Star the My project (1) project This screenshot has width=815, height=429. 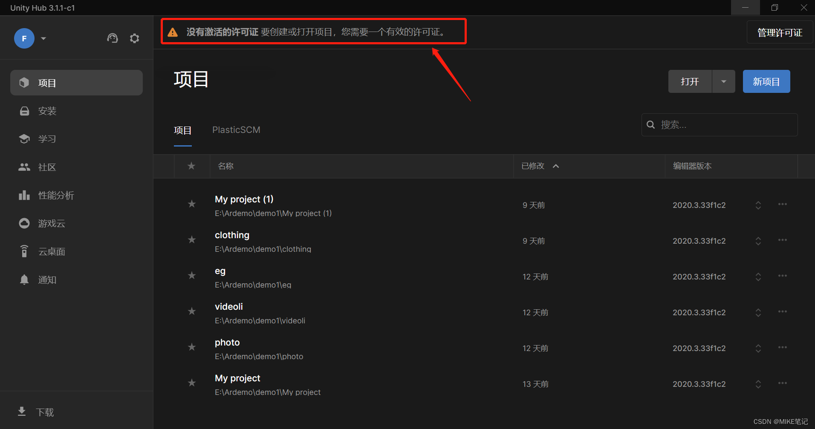click(192, 204)
